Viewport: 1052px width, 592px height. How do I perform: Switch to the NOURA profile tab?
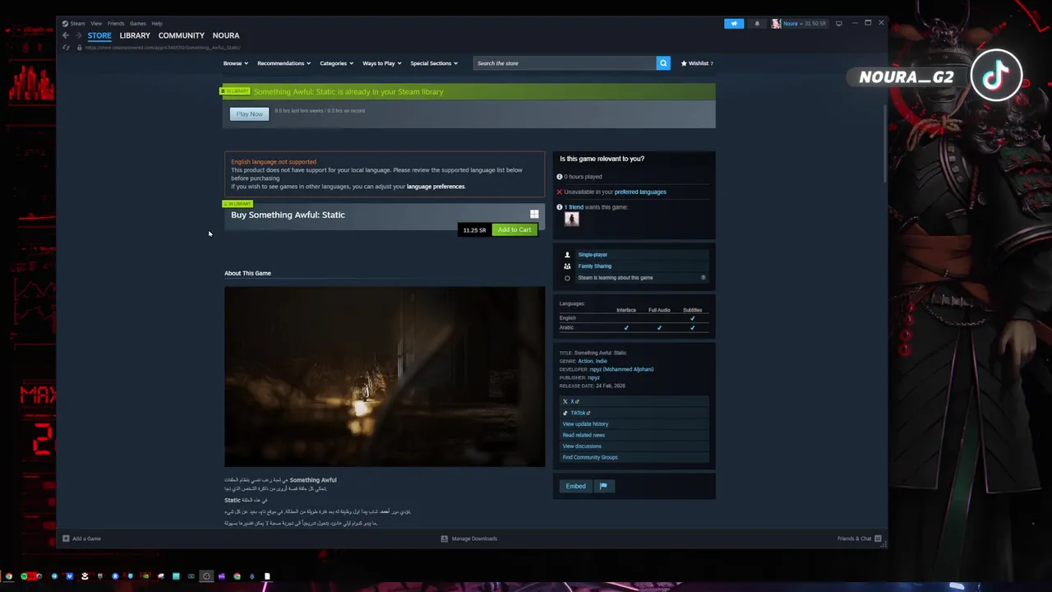(226, 35)
